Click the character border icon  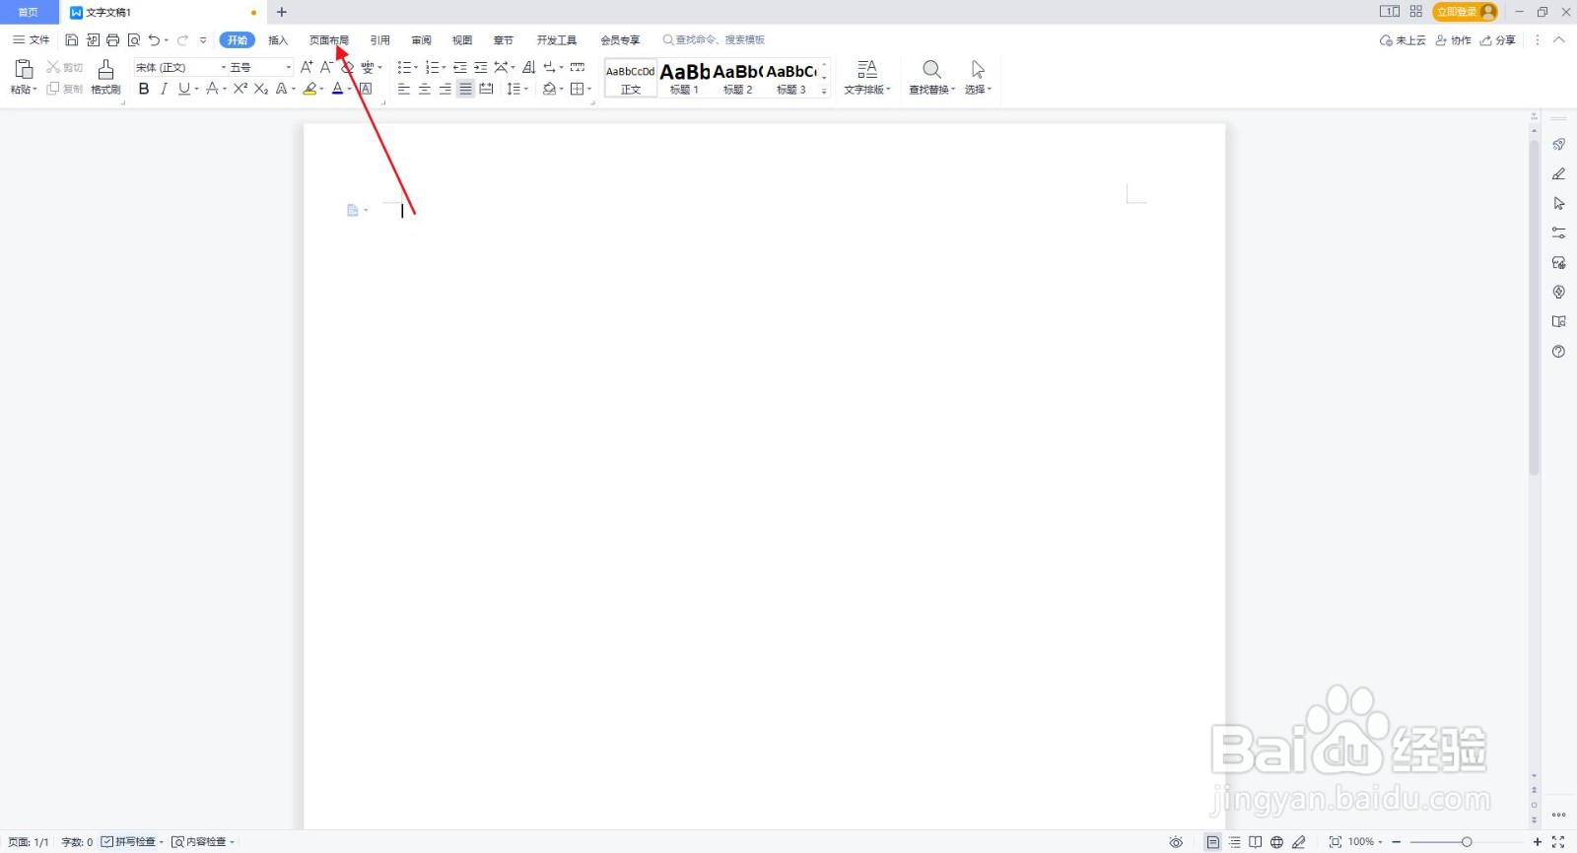coord(366,89)
